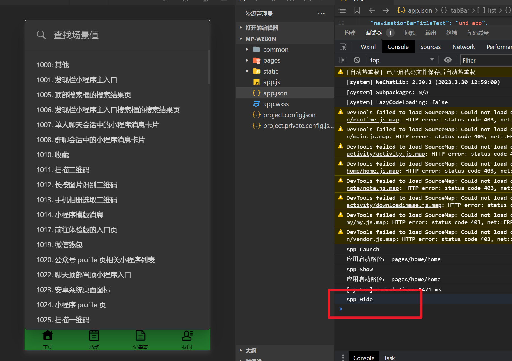Open the Network devtools tab
The height and width of the screenshot is (361, 512).
tap(464, 47)
